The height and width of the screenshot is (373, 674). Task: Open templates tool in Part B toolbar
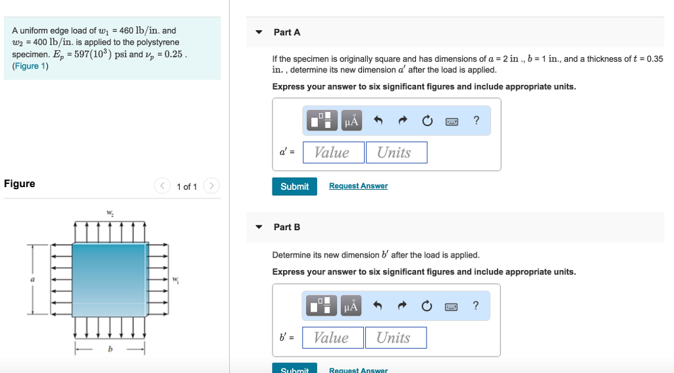click(x=323, y=306)
